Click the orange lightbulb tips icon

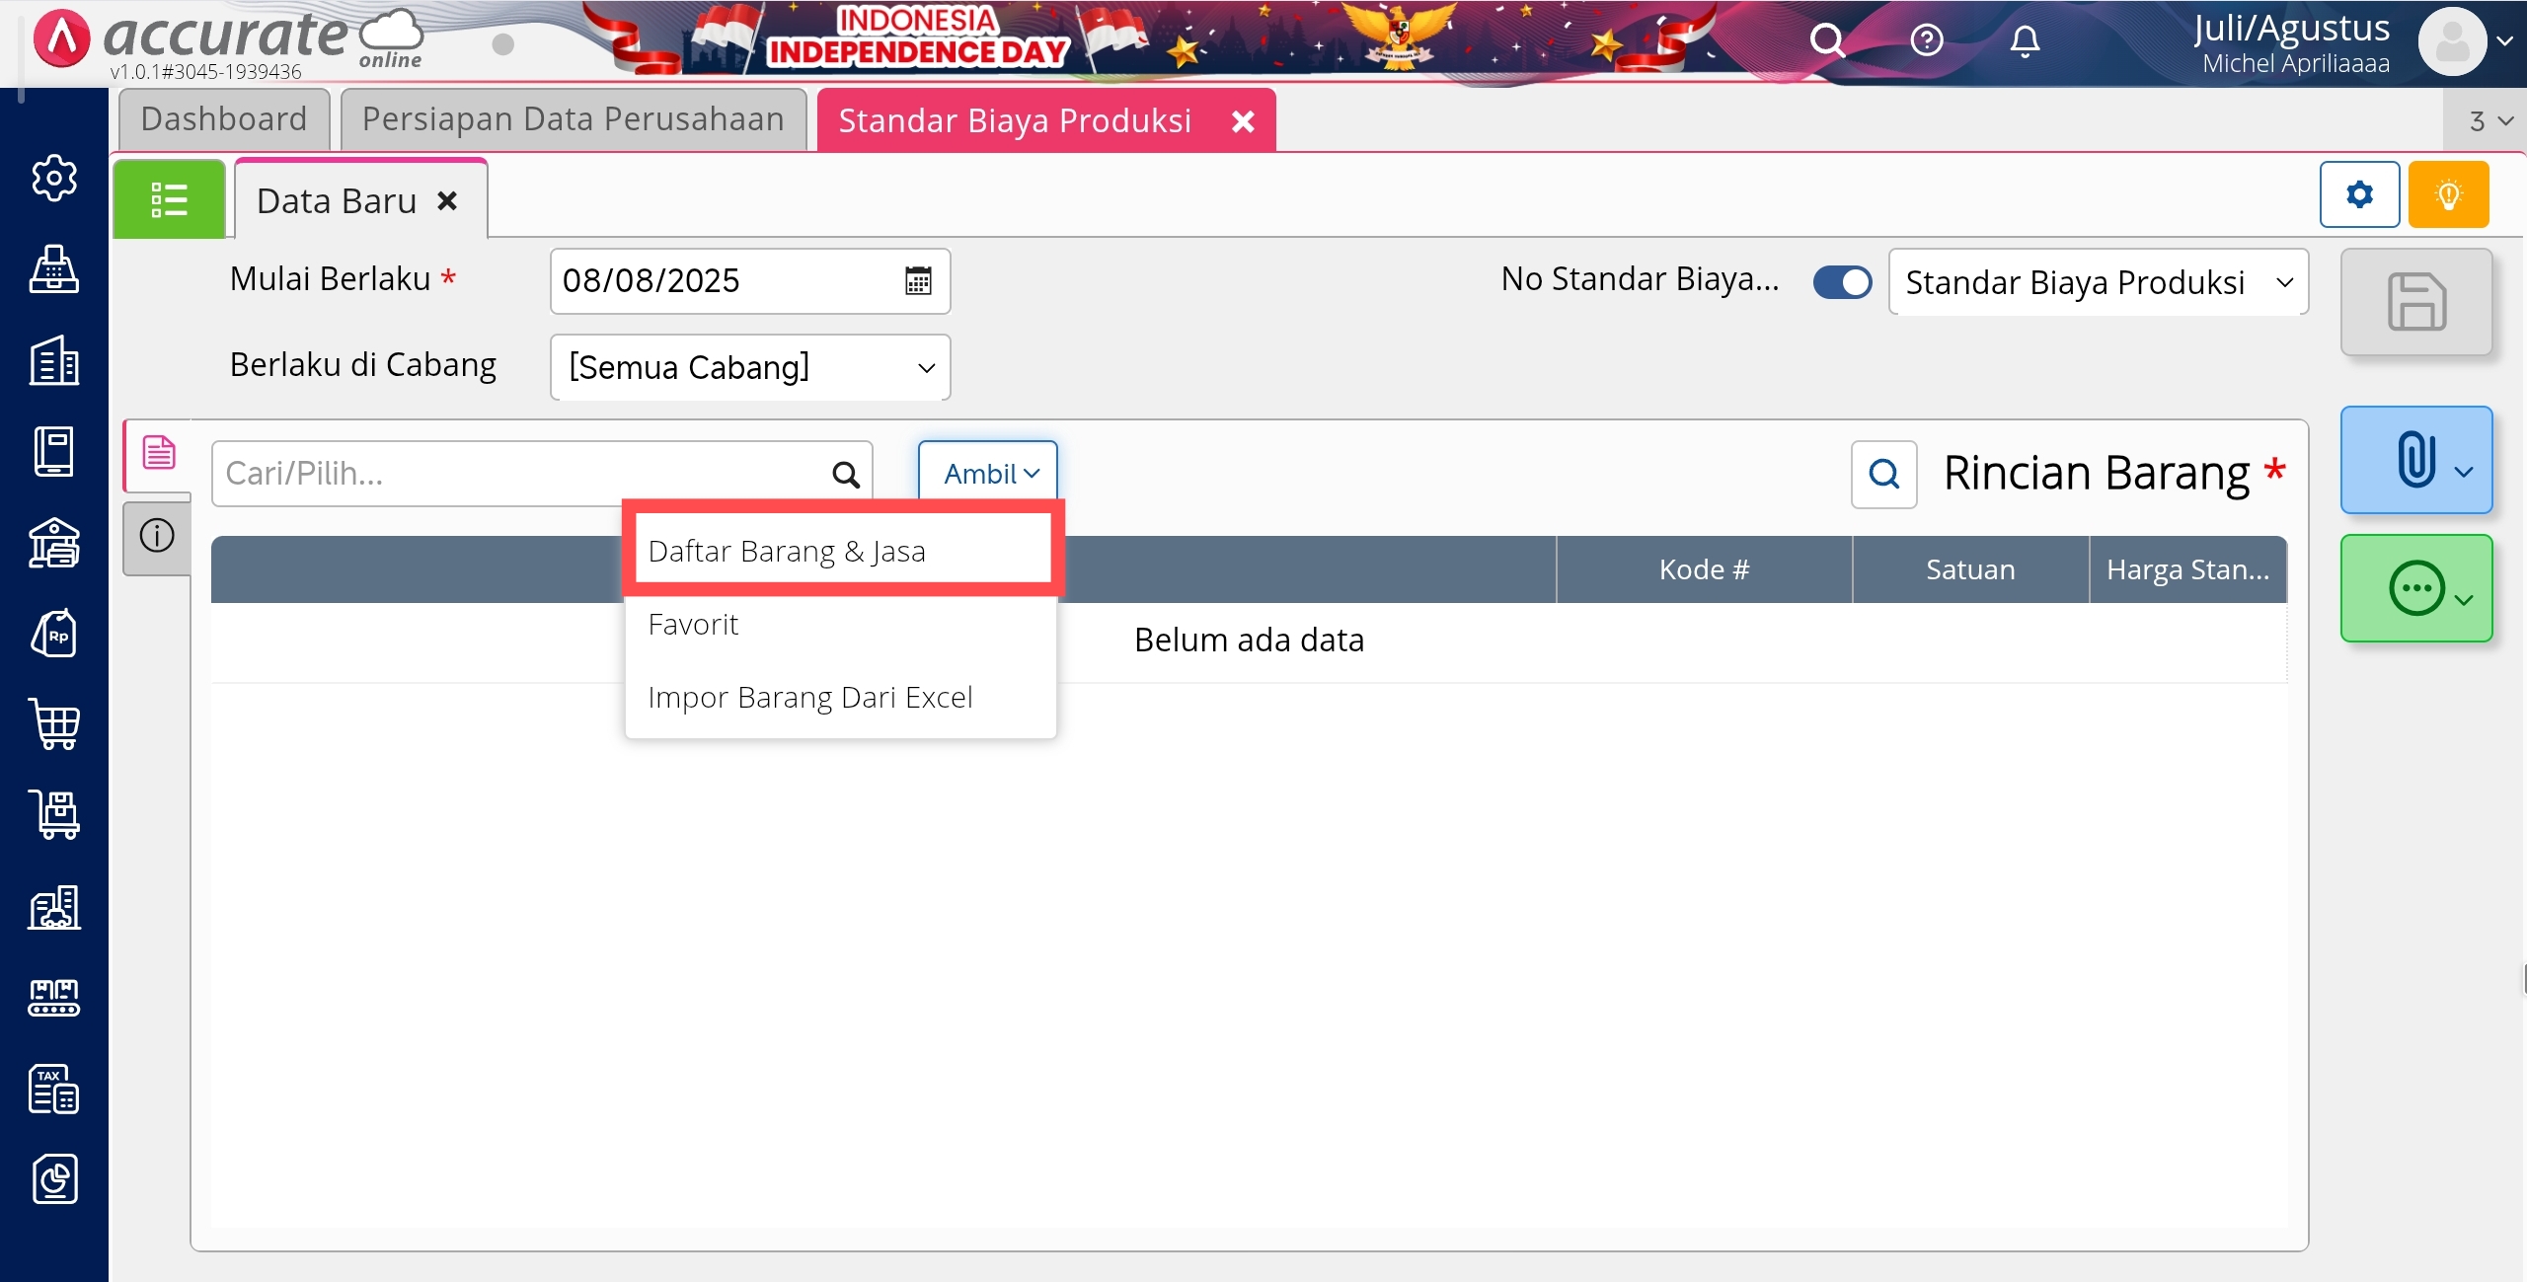point(2448,194)
